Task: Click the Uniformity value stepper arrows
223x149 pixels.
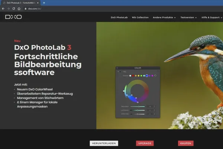Action: [x=155, y=114]
